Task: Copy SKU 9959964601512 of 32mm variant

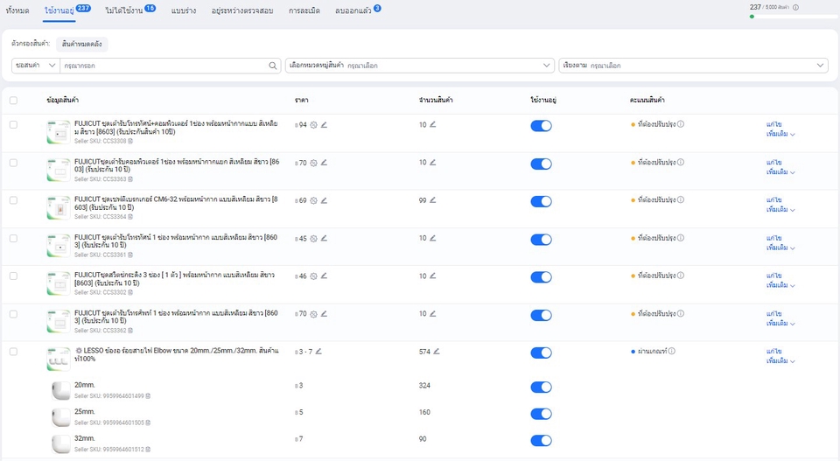Action: pos(148,450)
